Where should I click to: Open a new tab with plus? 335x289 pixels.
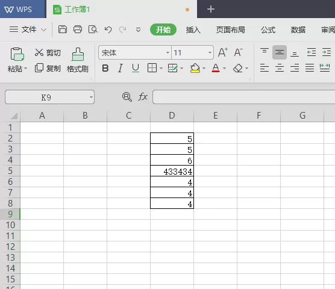coord(211,9)
